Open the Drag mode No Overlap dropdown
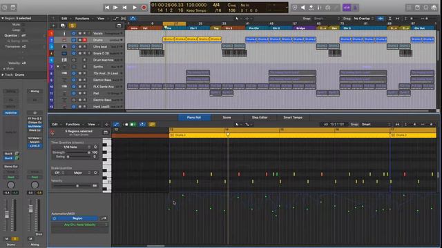Screen dimensions: 442x248 tap(364, 19)
